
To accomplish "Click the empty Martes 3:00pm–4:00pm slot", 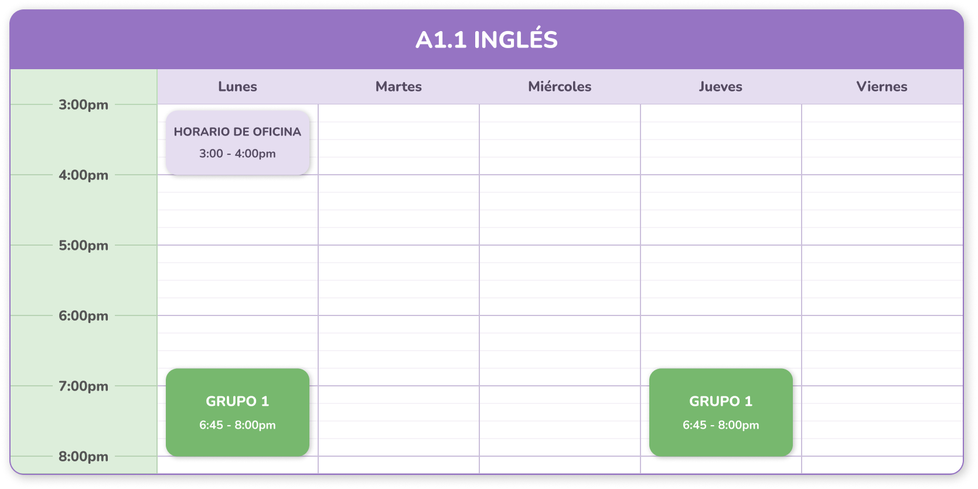I will tap(398, 140).
